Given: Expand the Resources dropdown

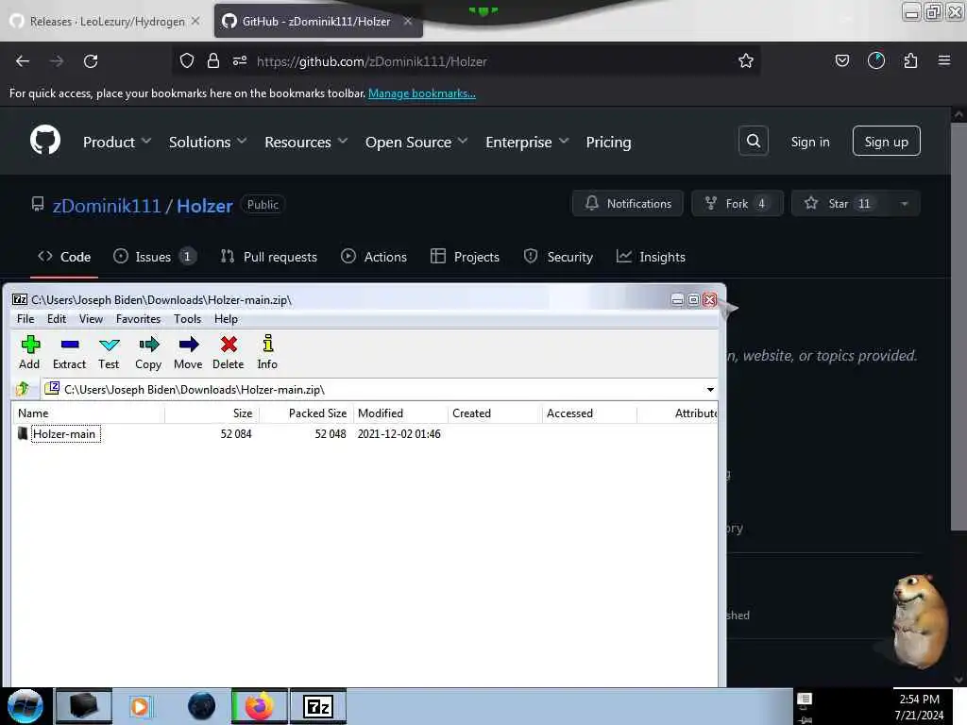Looking at the screenshot, I should (x=307, y=142).
